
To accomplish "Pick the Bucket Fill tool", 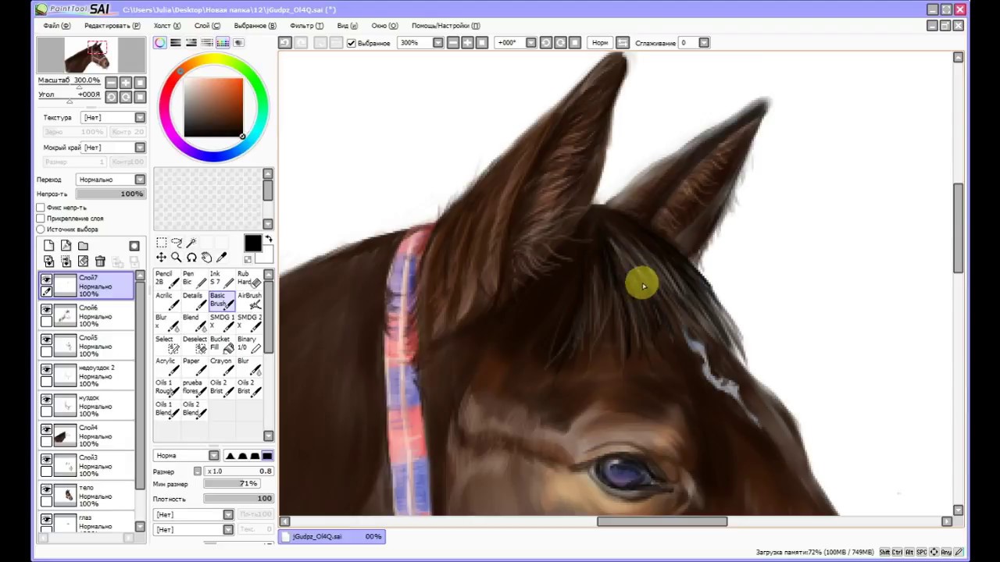I will tap(222, 344).
